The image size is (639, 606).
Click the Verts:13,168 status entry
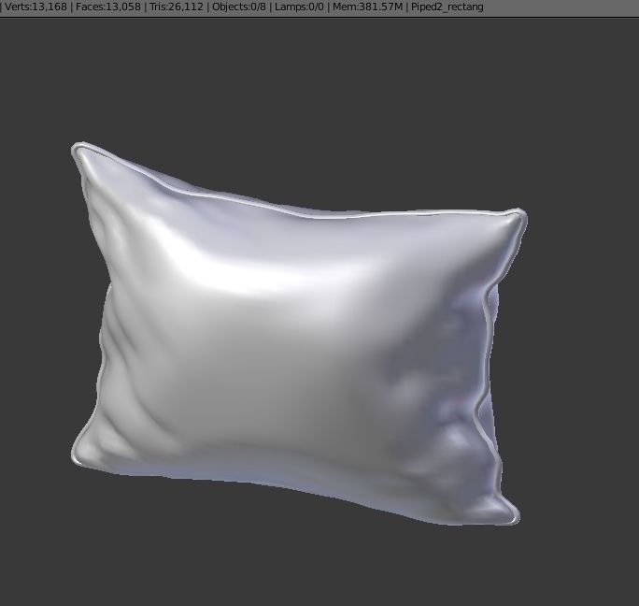click(x=35, y=7)
